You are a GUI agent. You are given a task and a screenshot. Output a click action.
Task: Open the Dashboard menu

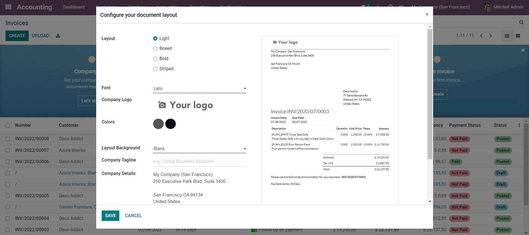[74, 7]
